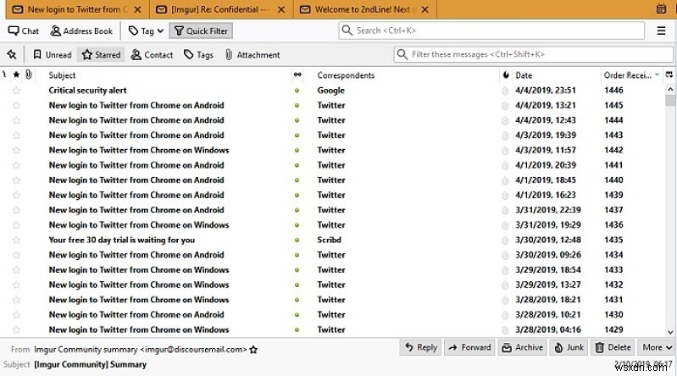The image size is (677, 376).
Task: Open Your free 30 day trial email
Action: tap(122, 240)
